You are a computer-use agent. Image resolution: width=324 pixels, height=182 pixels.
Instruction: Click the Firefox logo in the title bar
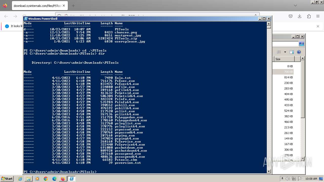pos(5,6)
